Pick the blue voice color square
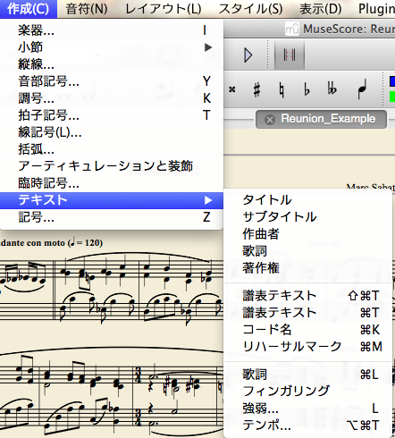395x438 pixels. click(x=392, y=81)
